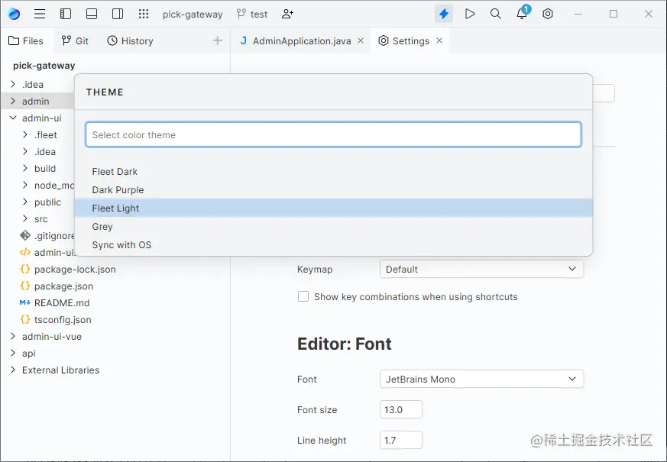Image resolution: width=667 pixels, height=462 pixels.
Task: Close the AdminApplication.java tab
Action: tap(361, 40)
